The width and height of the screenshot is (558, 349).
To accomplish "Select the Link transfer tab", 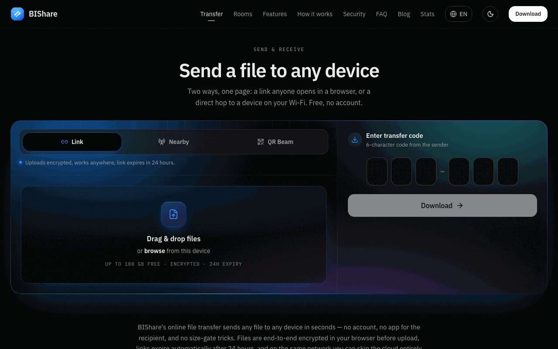I will 72,142.
